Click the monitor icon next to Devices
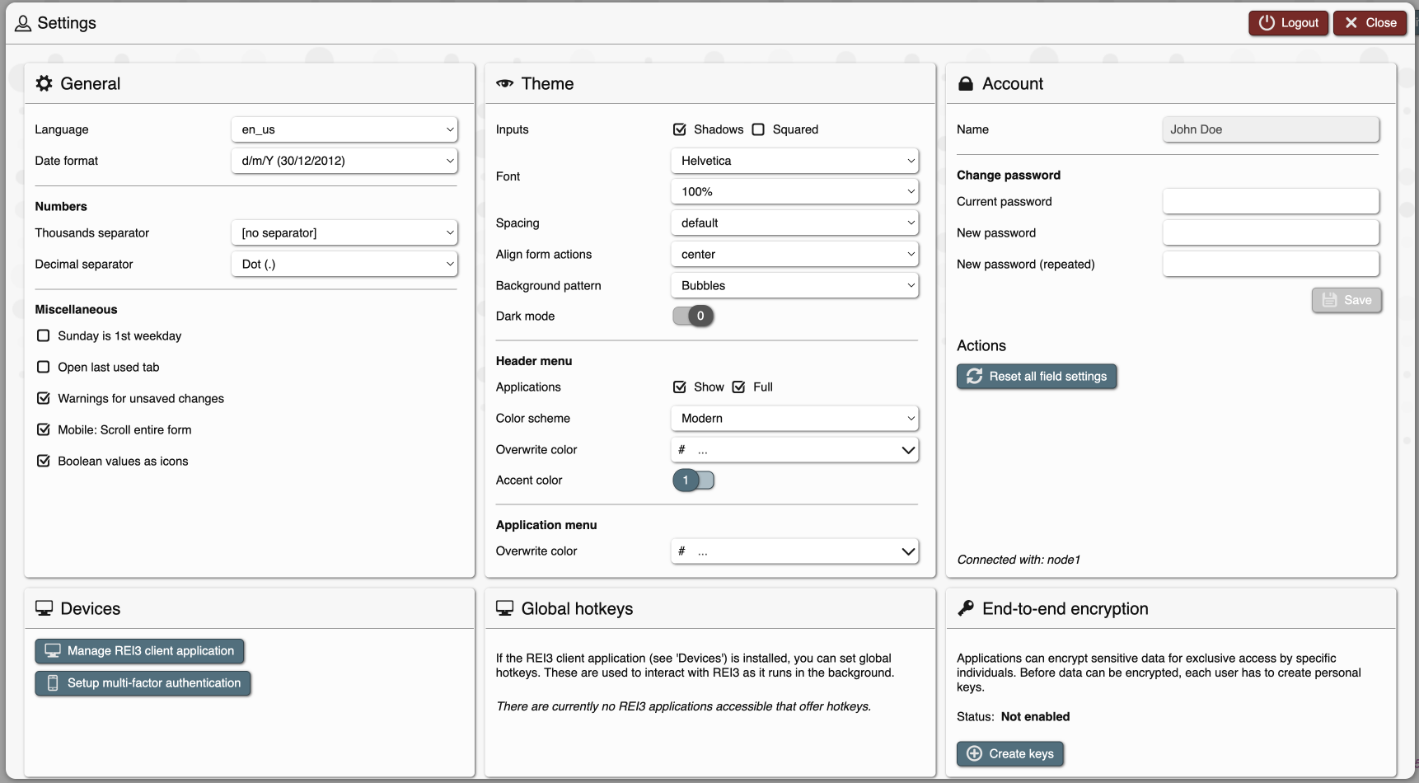The width and height of the screenshot is (1419, 783). coord(44,608)
